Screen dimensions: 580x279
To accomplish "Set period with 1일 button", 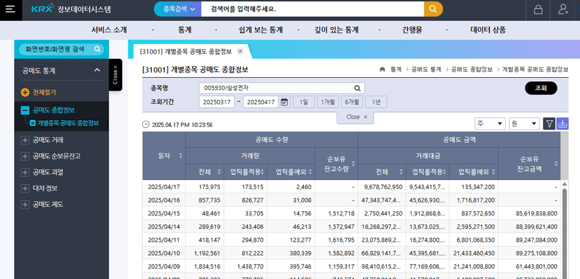I will pos(304,102).
